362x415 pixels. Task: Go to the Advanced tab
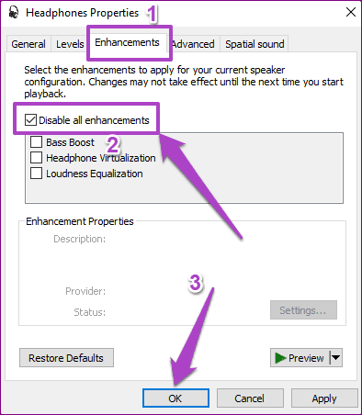pyautogui.click(x=193, y=44)
